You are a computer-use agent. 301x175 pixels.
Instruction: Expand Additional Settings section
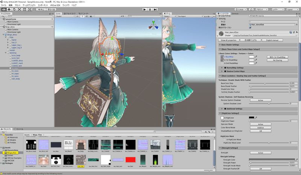coord(258,109)
